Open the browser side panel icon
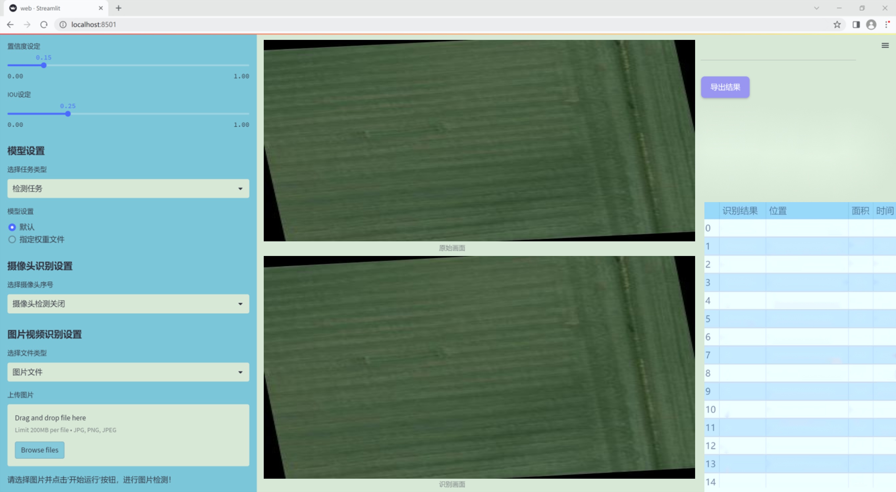The image size is (896, 492). click(x=856, y=25)
